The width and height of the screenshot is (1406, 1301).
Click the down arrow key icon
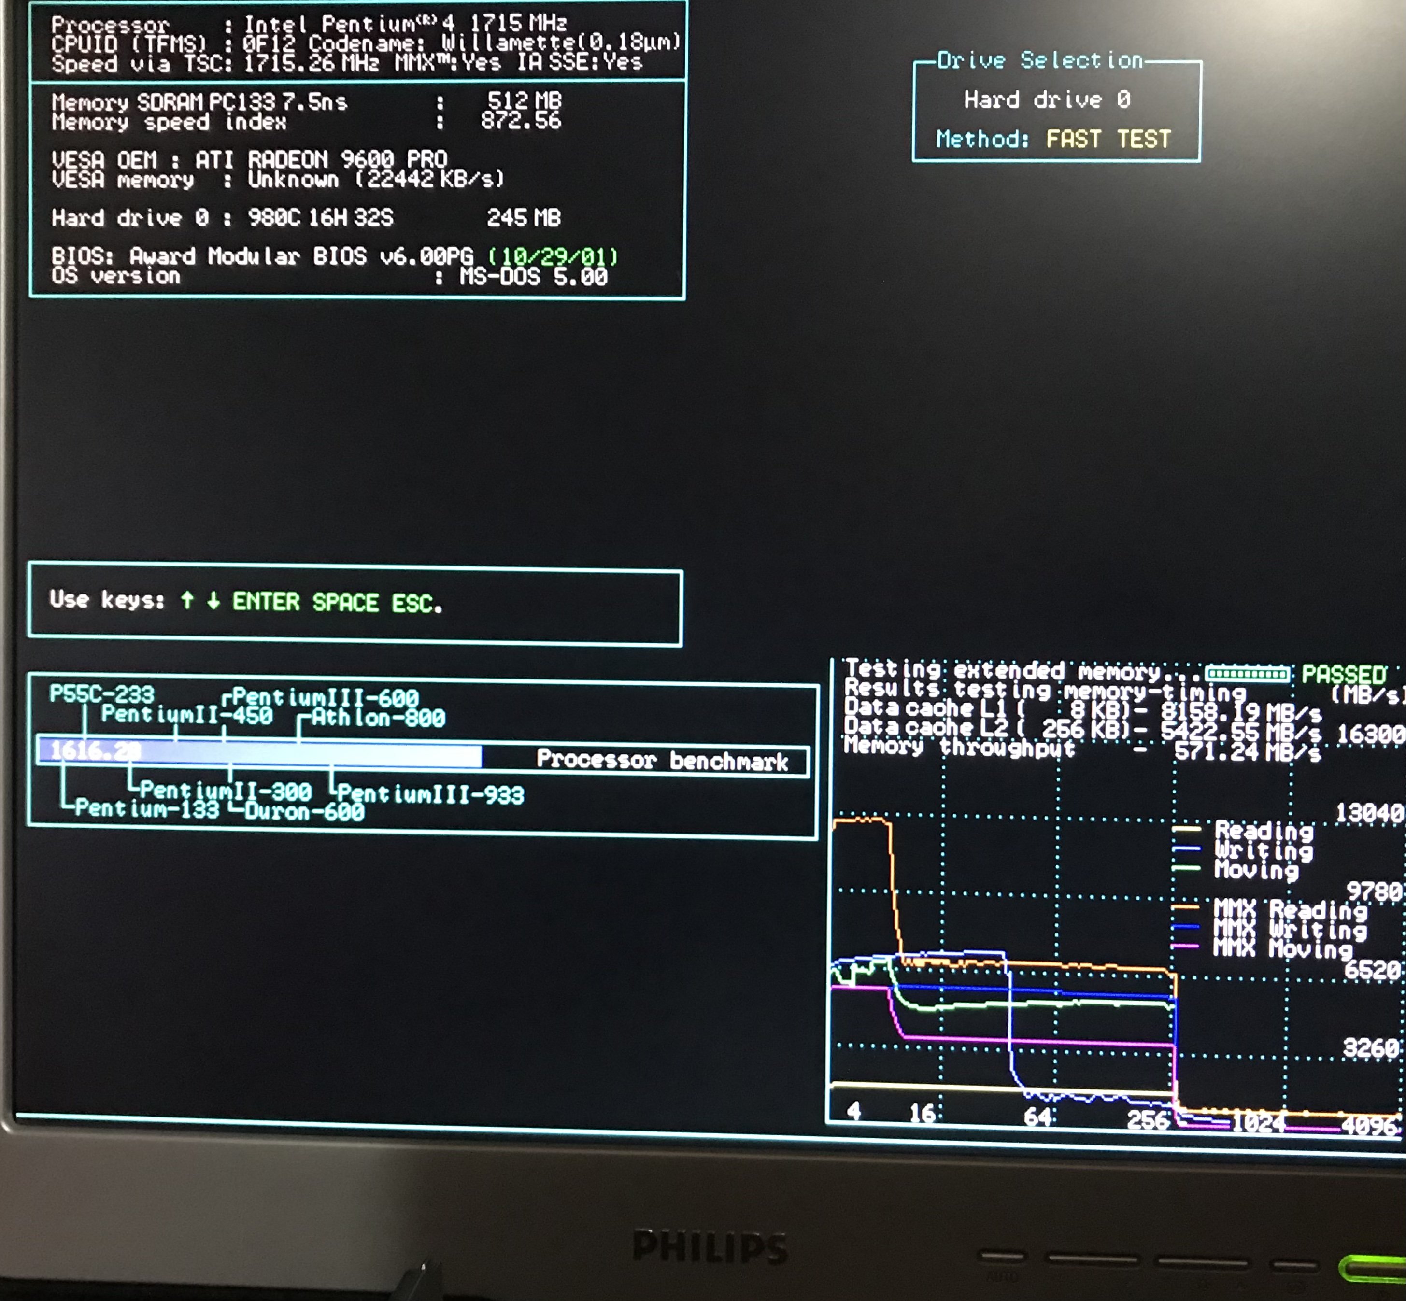click(x=213, y=600)
